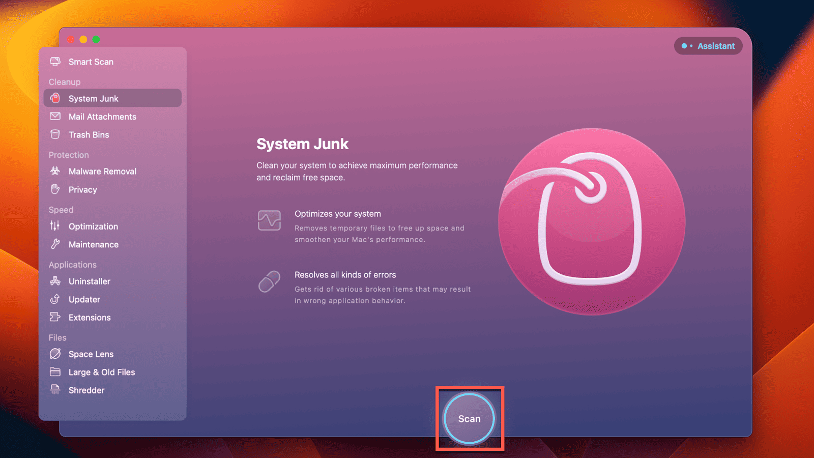Click the pill icon beside 'Resolves all kinds of errors'

point(269,281)
